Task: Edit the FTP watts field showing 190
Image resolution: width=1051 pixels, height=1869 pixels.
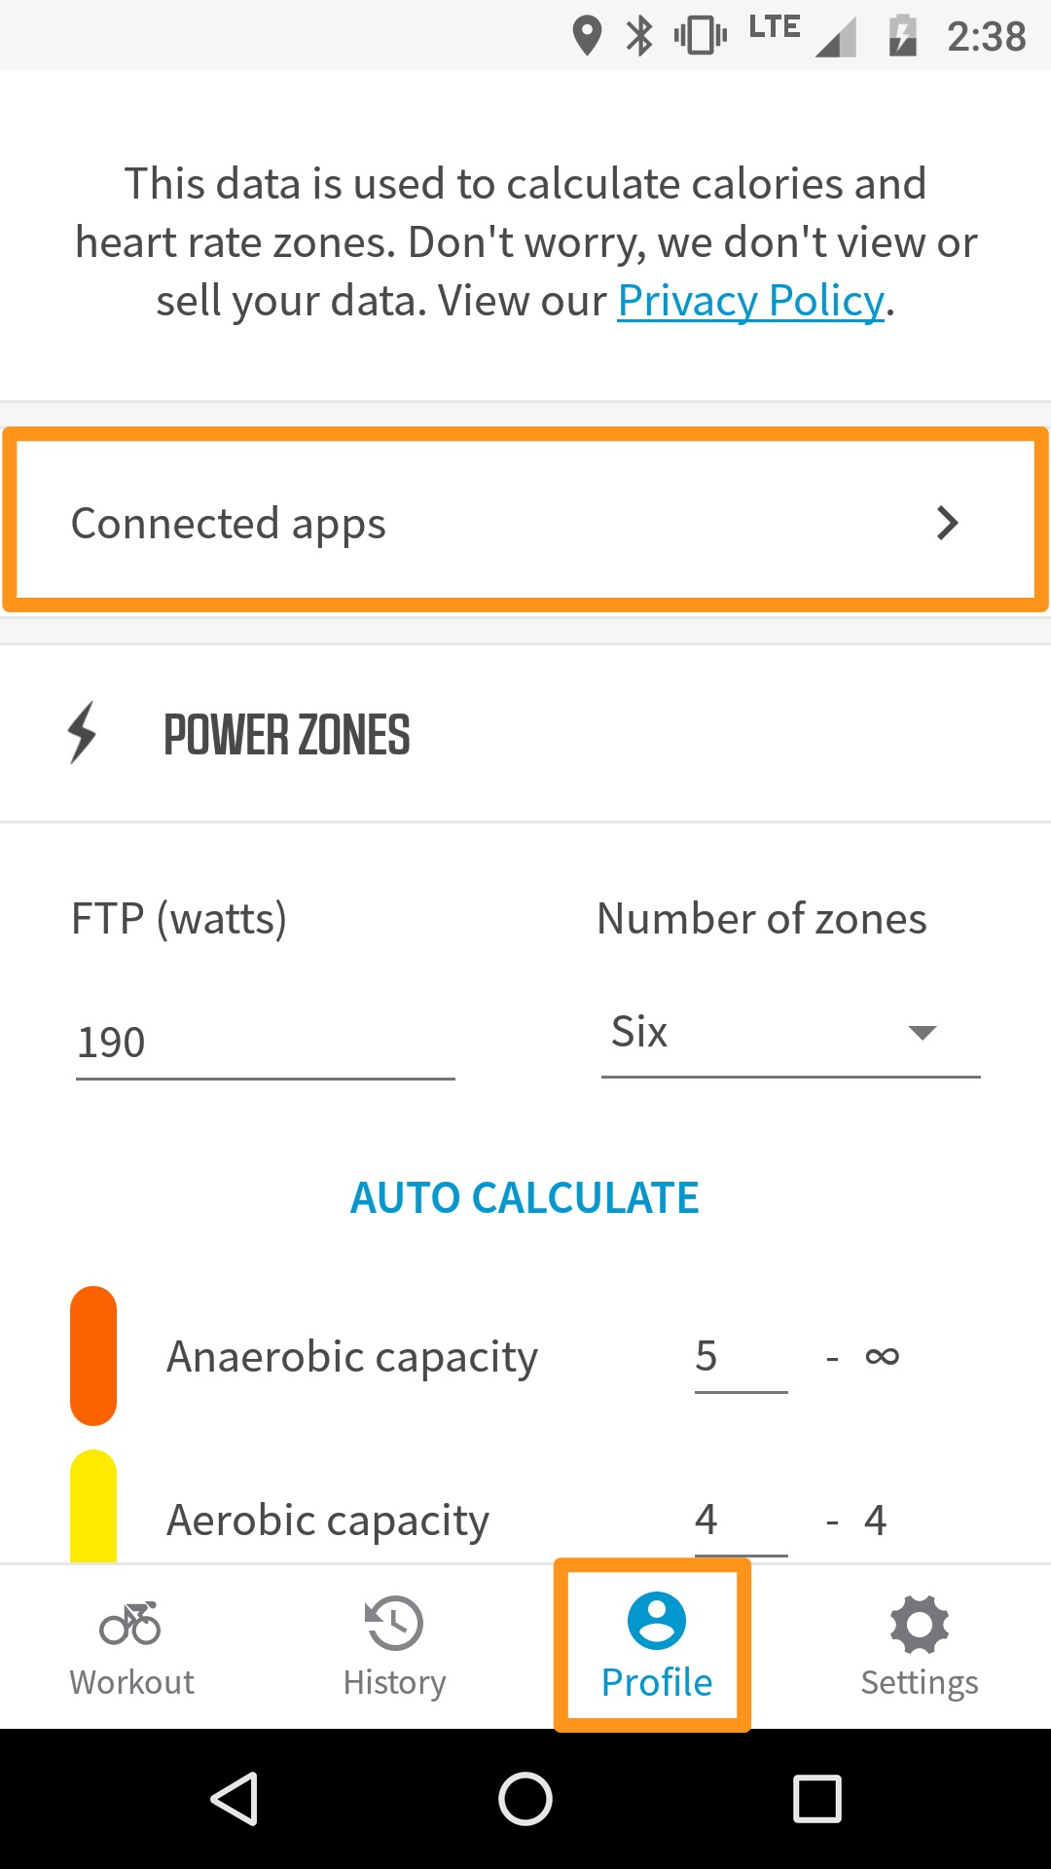Action: coord(265,1044)
